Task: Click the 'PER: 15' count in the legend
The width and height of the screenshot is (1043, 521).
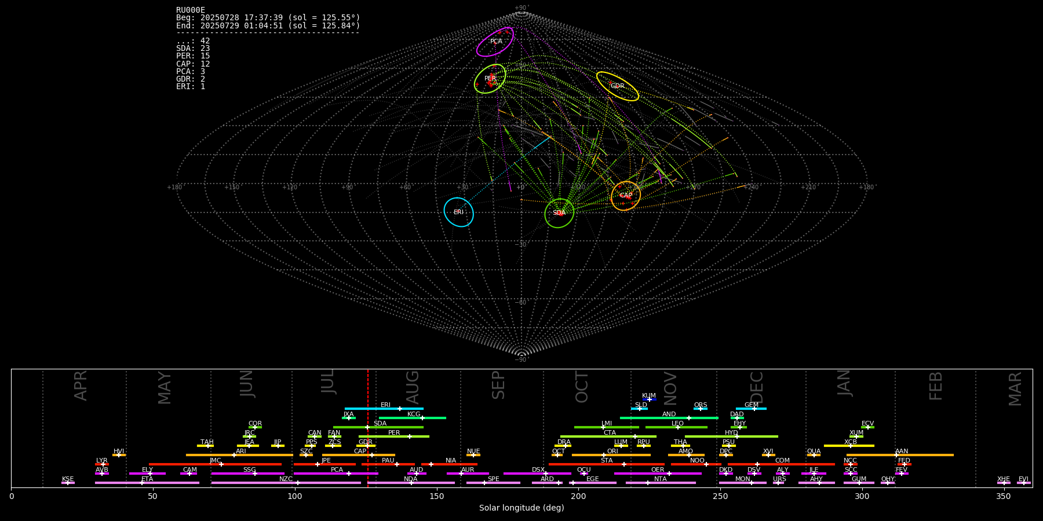Action: coord(193,56)
